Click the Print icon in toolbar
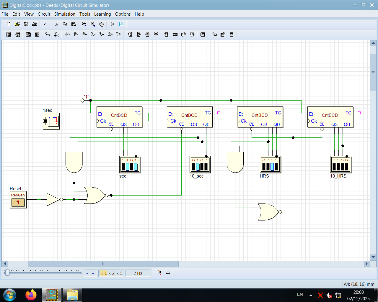The width and height of the screenshot is (378, 302). tap(35, 24)
